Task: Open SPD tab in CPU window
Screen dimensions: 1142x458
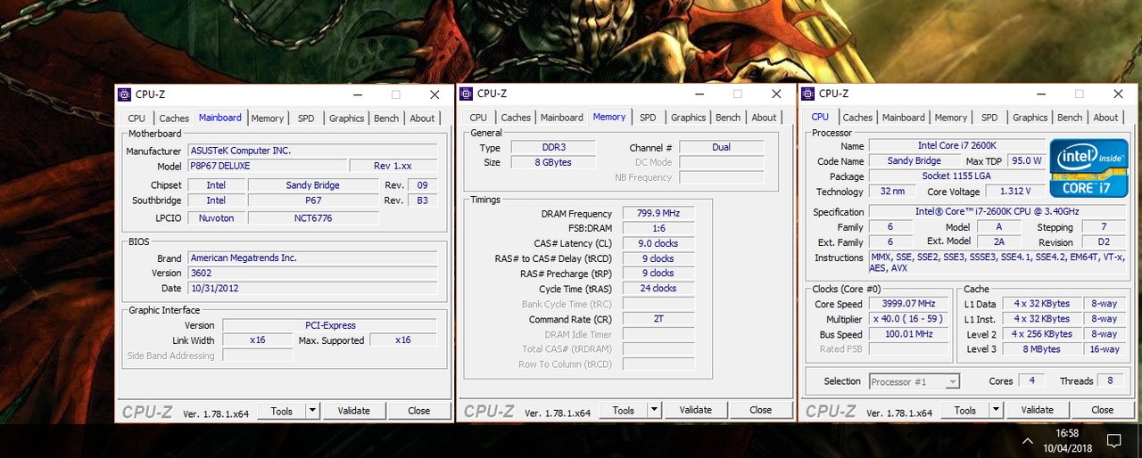Action: [989, 118]
